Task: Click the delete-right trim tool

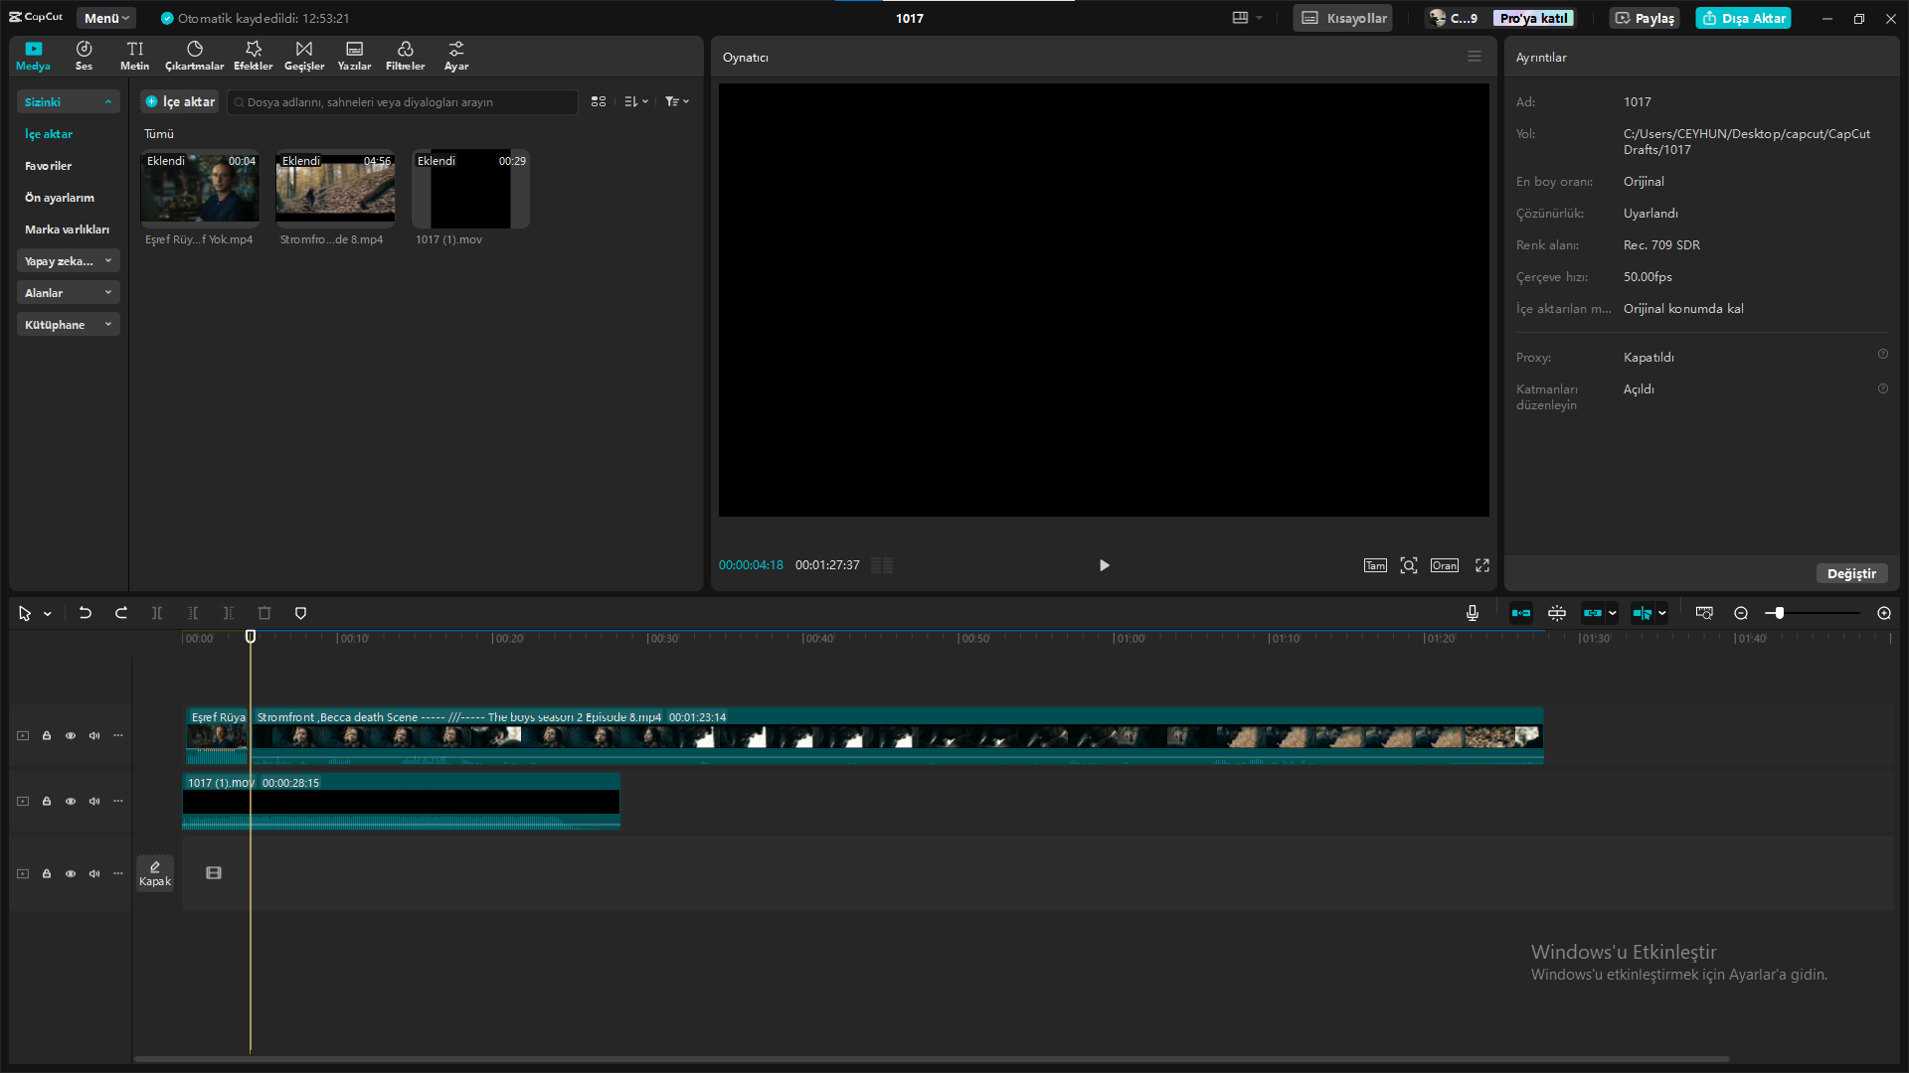Action: tap(229, 613)
